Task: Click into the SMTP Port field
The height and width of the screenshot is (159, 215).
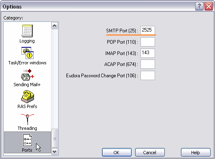Action: coord(148,30)
